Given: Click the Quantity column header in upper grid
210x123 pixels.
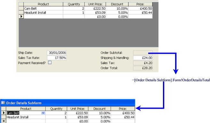Looking at the screenshot, I should point(74,4).
